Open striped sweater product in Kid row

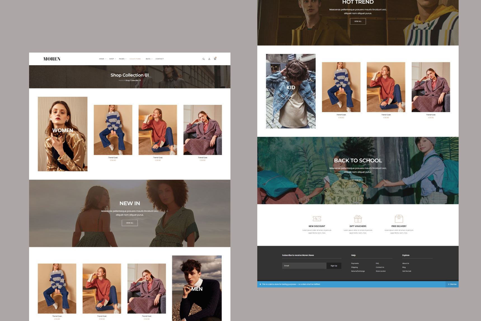pos(341,87)
